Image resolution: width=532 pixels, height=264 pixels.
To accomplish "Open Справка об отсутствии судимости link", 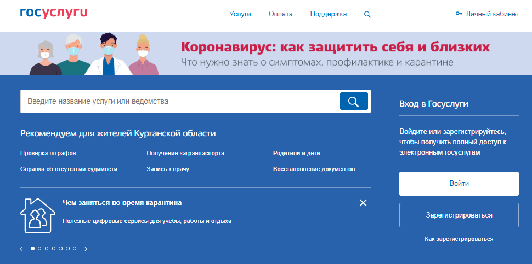I will (x=69, y=169).
